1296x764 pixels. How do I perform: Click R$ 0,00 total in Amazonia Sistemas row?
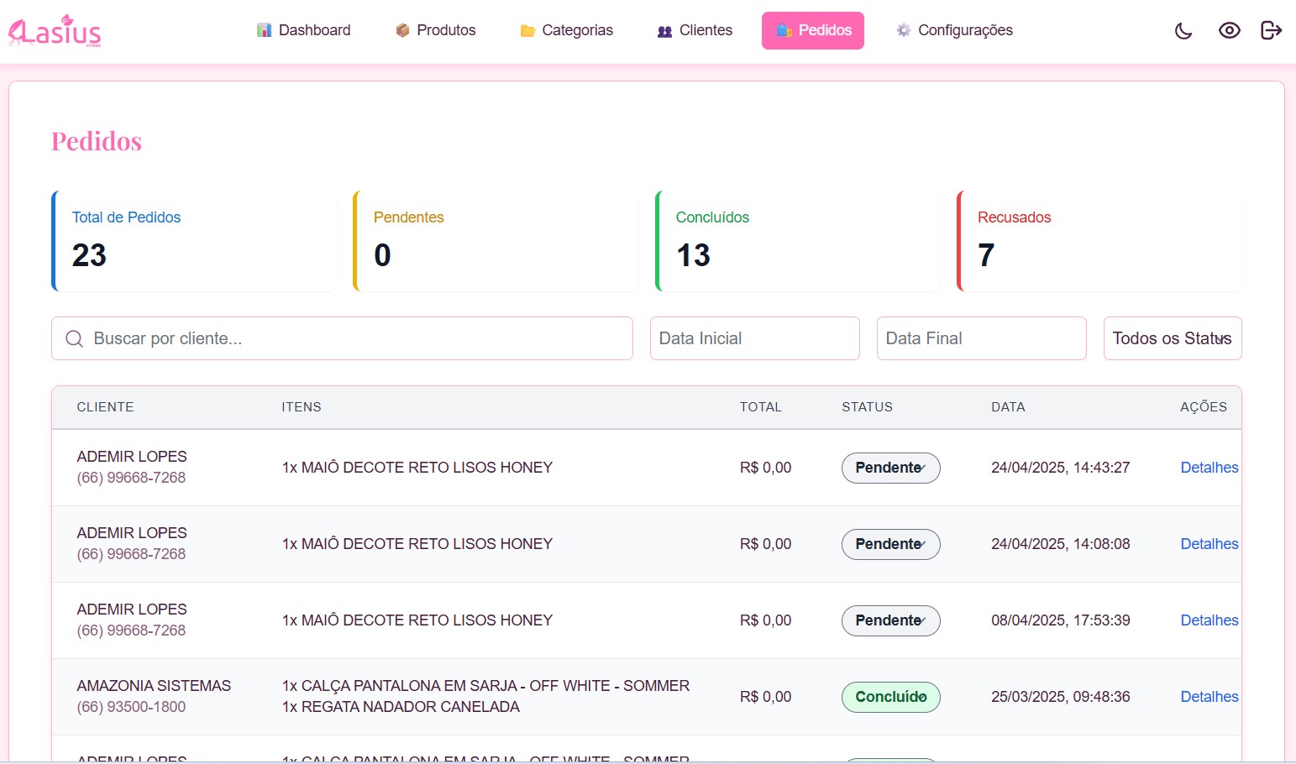point(765,697)
